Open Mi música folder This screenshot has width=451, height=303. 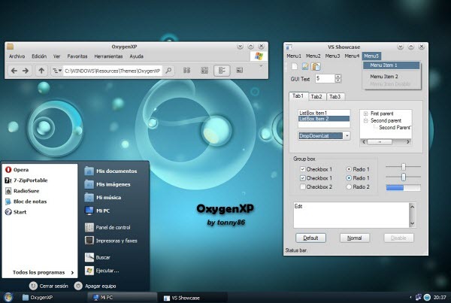103,198
